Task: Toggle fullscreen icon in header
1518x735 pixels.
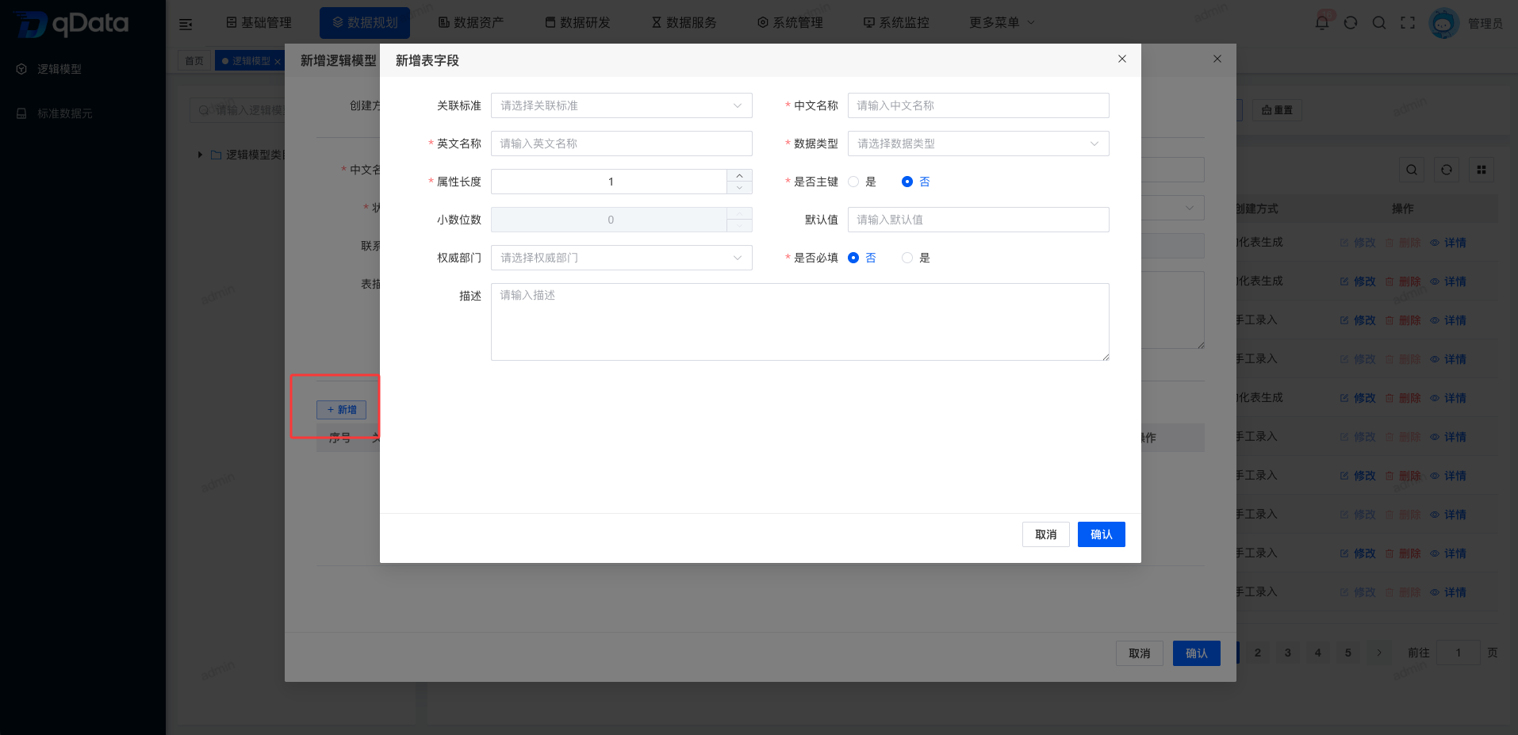Action: point(1408,23)
